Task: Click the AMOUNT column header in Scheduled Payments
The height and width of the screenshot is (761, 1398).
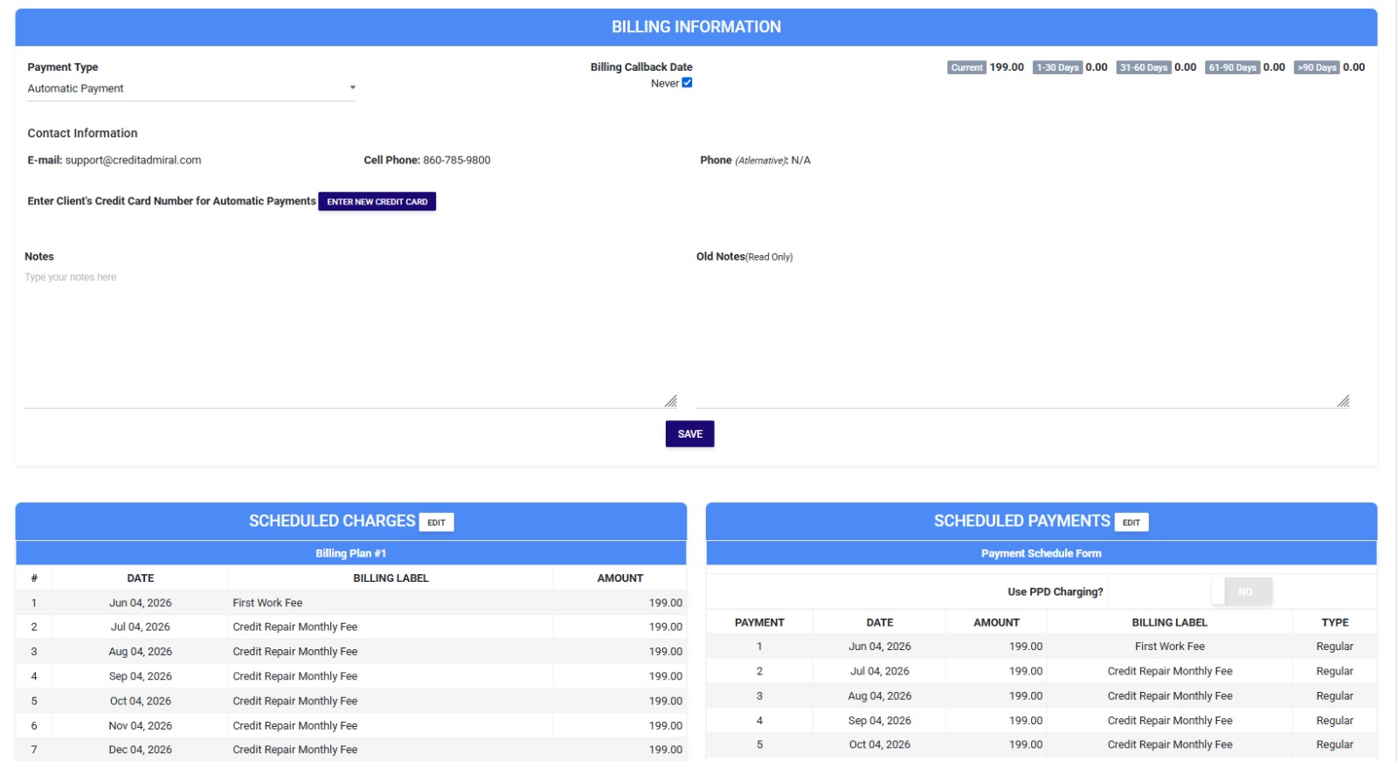Action: click(996, 622)
